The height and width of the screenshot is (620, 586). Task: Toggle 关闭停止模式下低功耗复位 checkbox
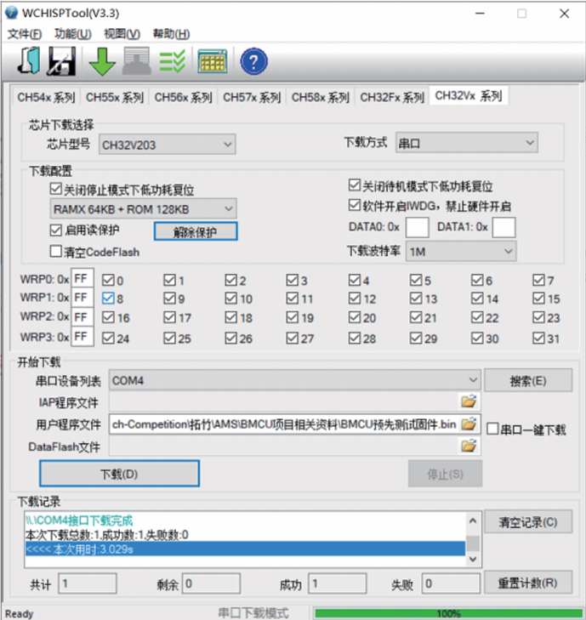click(56, 189)
